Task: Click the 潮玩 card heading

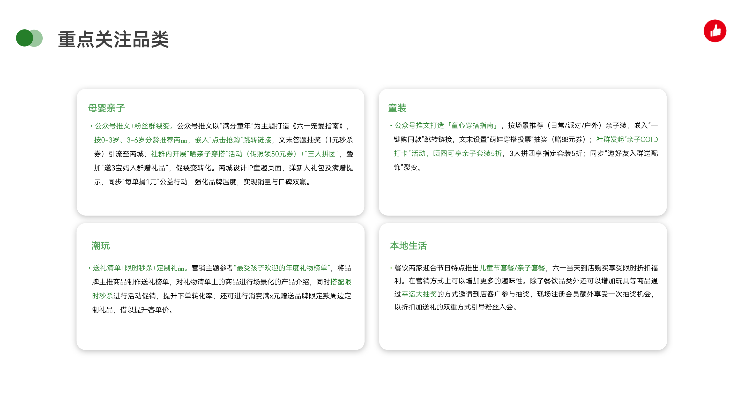Action: 100,245
